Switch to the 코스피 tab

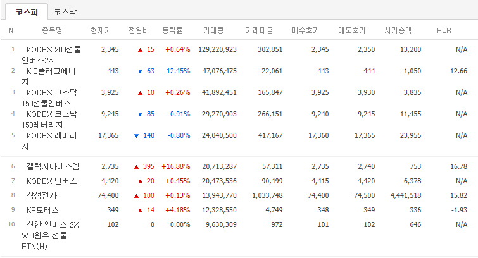pyautogui.click(x=27, y=12)
